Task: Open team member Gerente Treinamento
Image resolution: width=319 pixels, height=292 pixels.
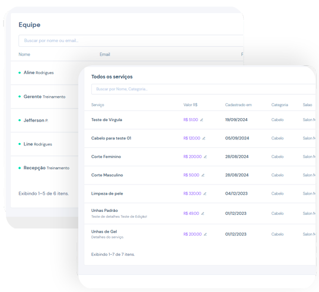Action: [44, 97]
